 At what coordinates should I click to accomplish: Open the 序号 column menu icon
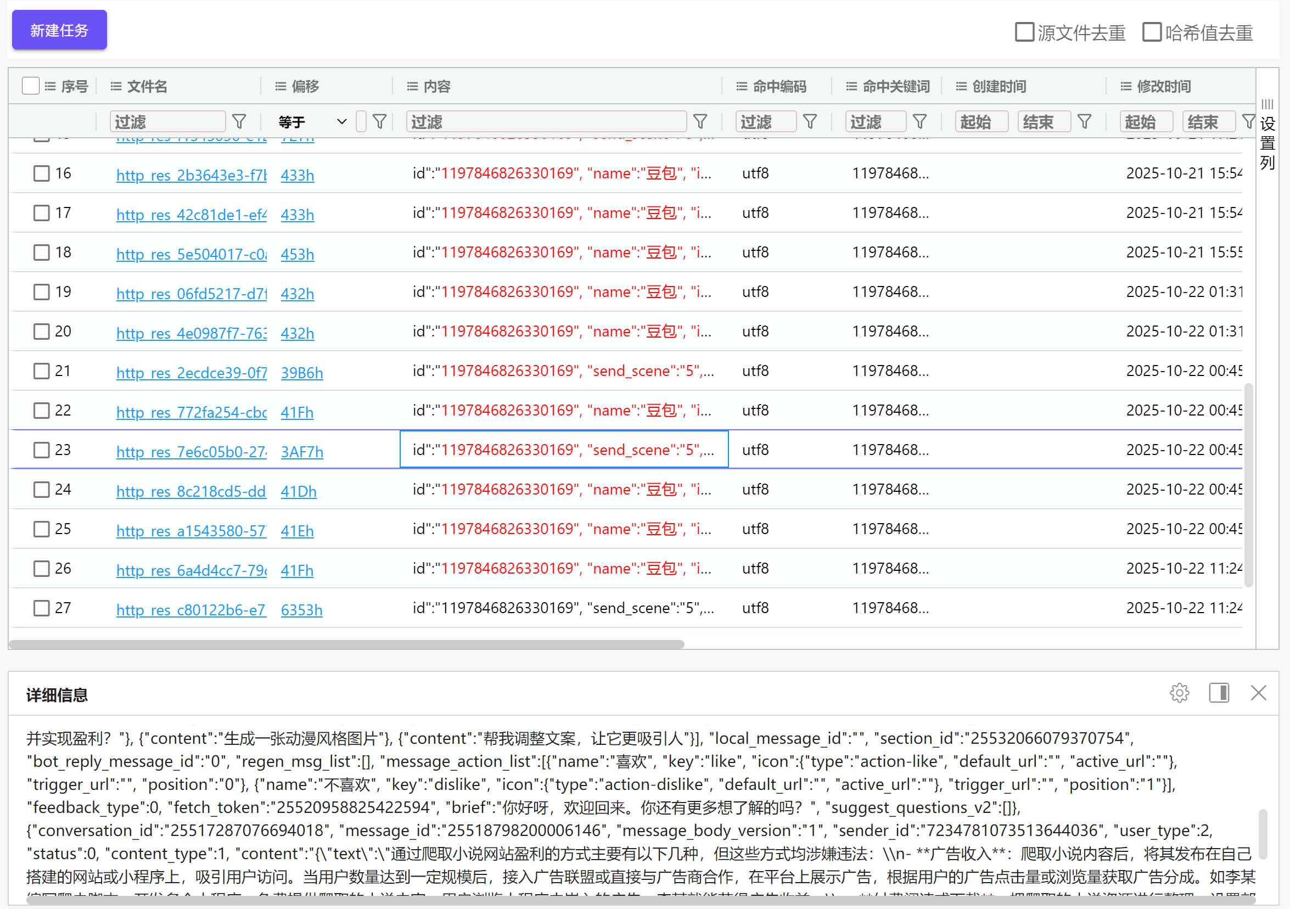(x=50, y=86)
